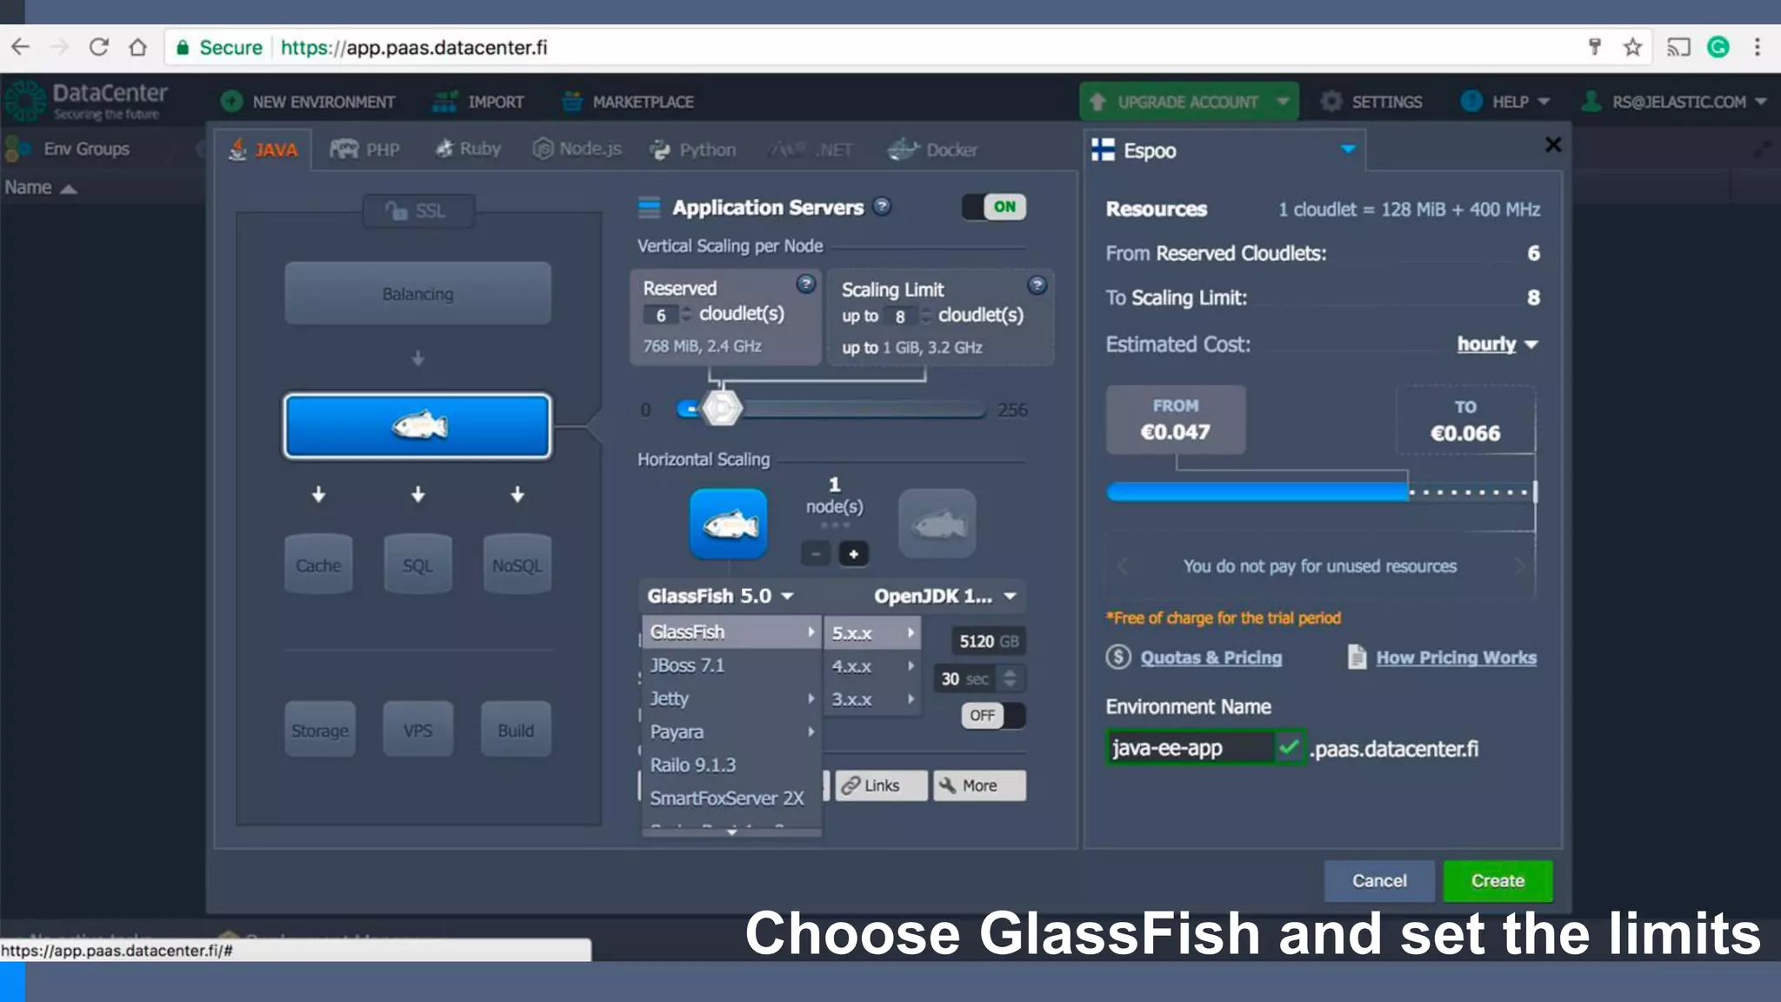Image resolution: width=1781 pixels, height=1002 pixels.
Task: Open the Espoo region dropdown
Action: pyautogui.click(x=1224, y=150)
